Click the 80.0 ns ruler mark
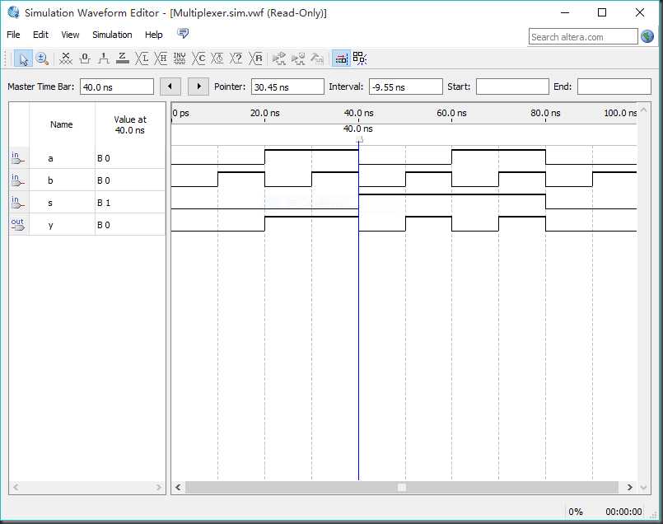The height and width of the screenshot is (524, 663). pos(545,114)
